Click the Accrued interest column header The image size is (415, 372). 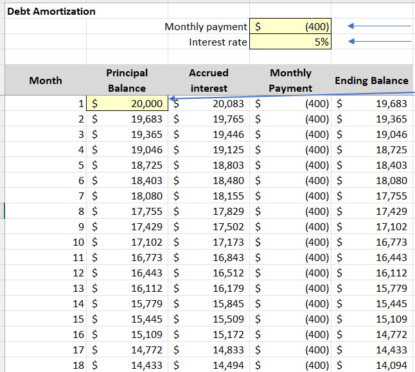coord(209,80)
